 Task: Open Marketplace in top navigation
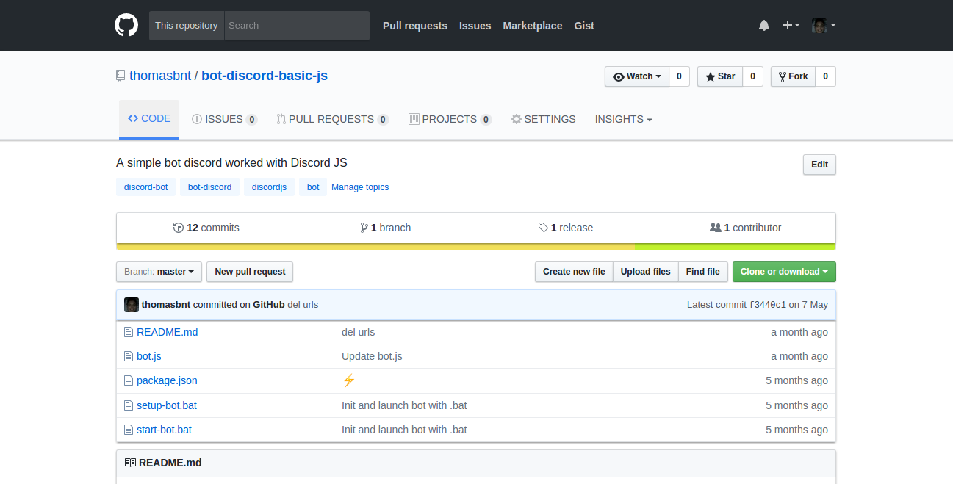click(x=533, y=26)
